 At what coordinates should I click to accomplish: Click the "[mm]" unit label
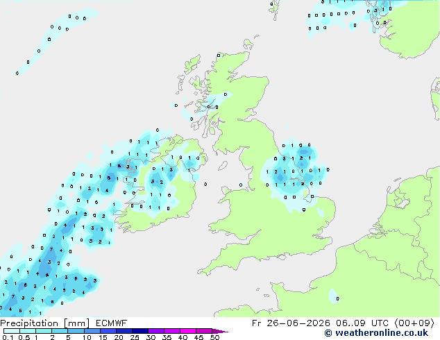point(76,323)
